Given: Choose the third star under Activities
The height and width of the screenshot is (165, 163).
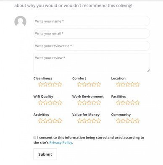Looking at the screenshot, I should point(50,120).
